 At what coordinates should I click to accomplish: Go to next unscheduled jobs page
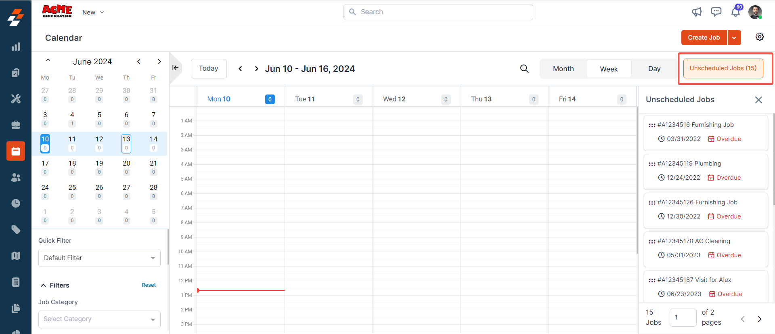(760, 319)
